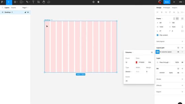Screen dimensions: 185x104
Task: Set frame to portrait orientation
Action: coord(174,18)
